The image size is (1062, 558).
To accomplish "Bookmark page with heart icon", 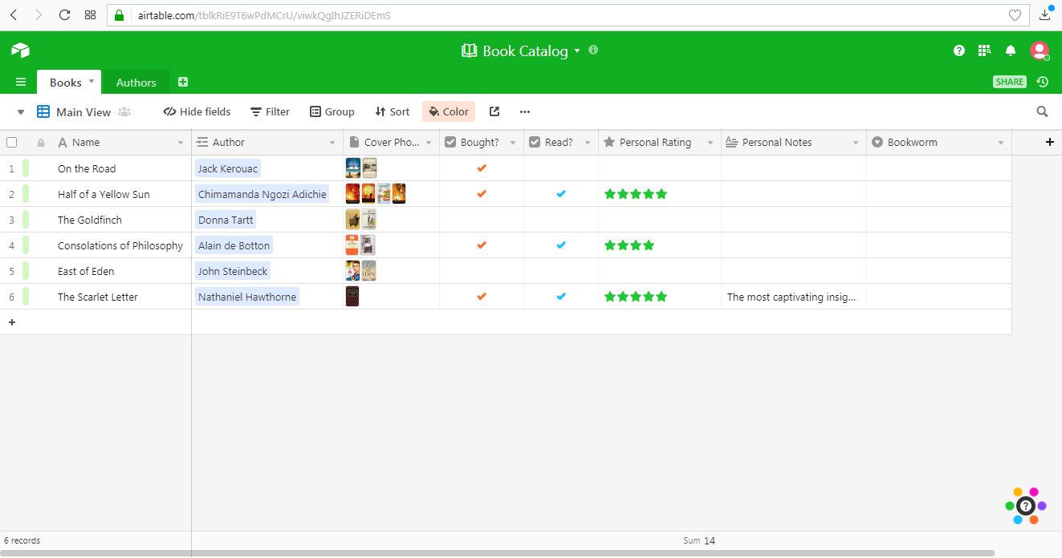I will coord(1015,15).
